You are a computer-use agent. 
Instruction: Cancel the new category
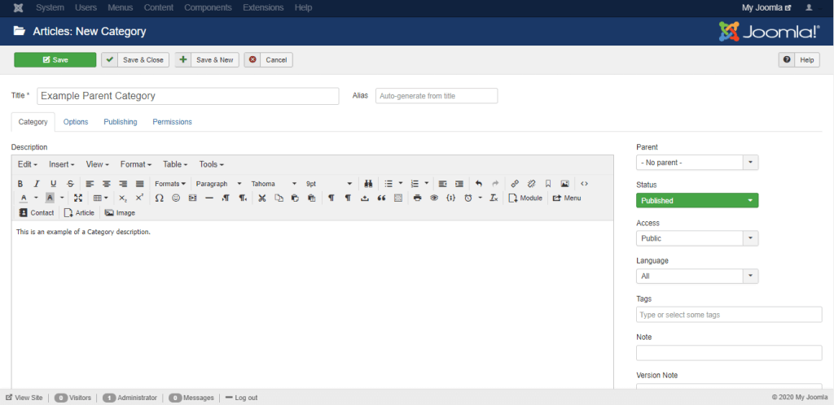point(269,60)
